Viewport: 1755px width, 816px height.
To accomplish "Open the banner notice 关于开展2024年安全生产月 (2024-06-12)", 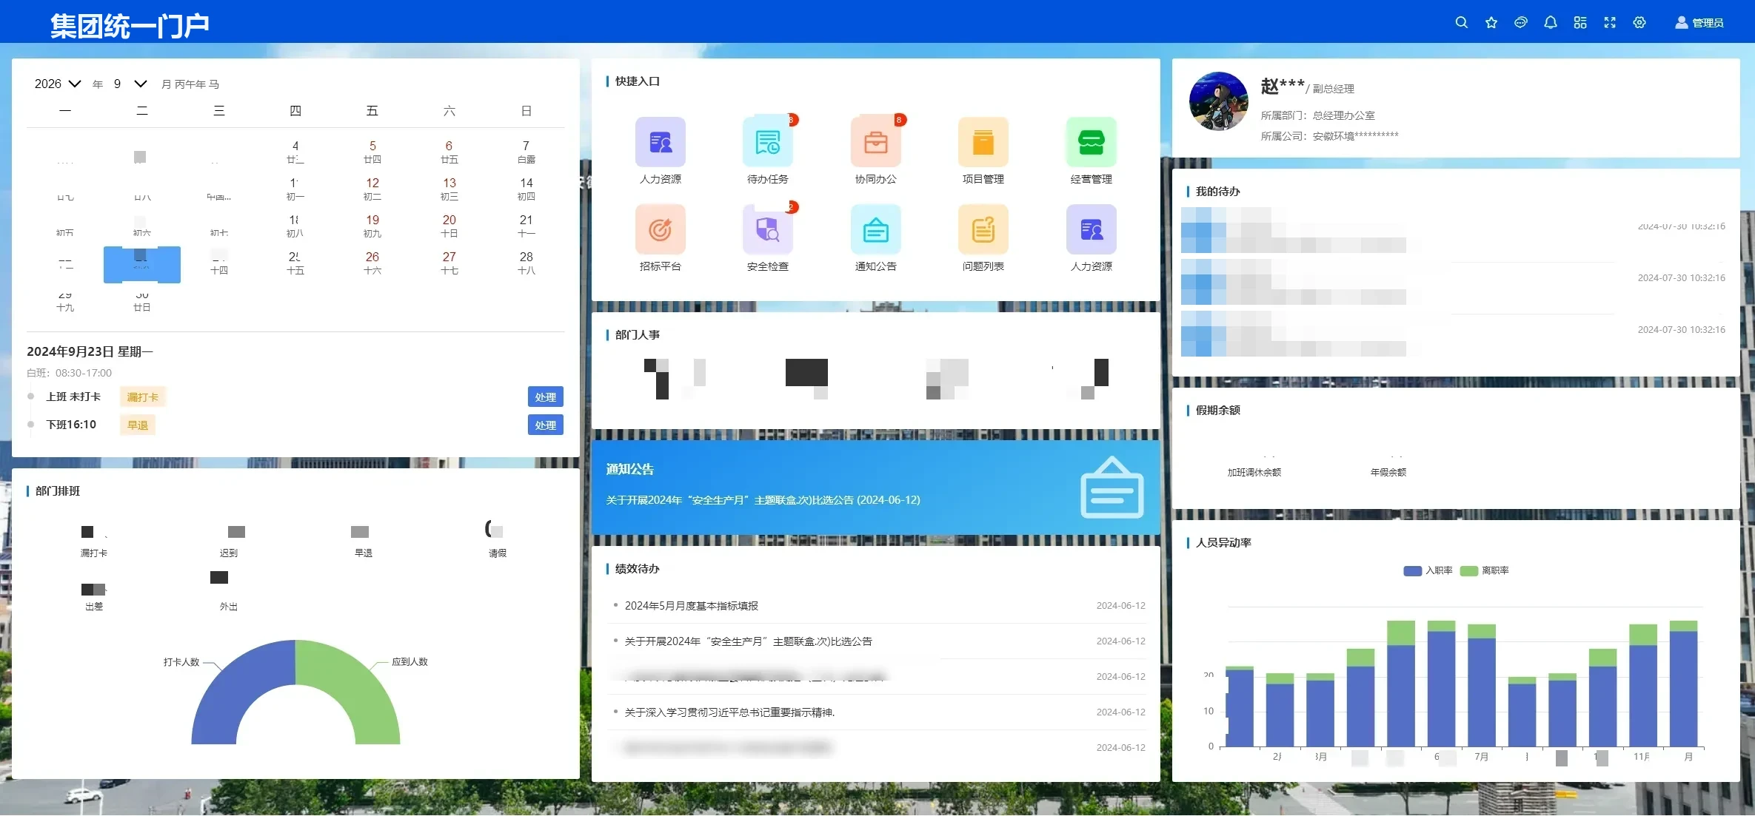I will tap(763, 500).
